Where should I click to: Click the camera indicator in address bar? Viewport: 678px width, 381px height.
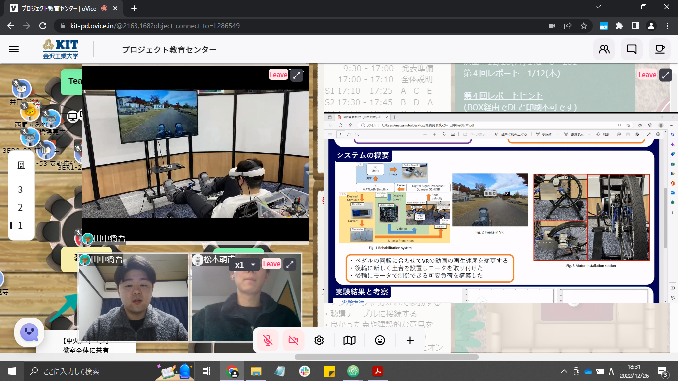point(552,26)
